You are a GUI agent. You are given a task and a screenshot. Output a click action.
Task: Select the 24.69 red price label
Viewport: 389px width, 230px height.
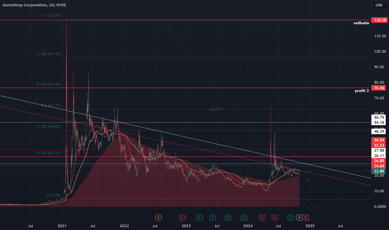(x=379, y=166)
